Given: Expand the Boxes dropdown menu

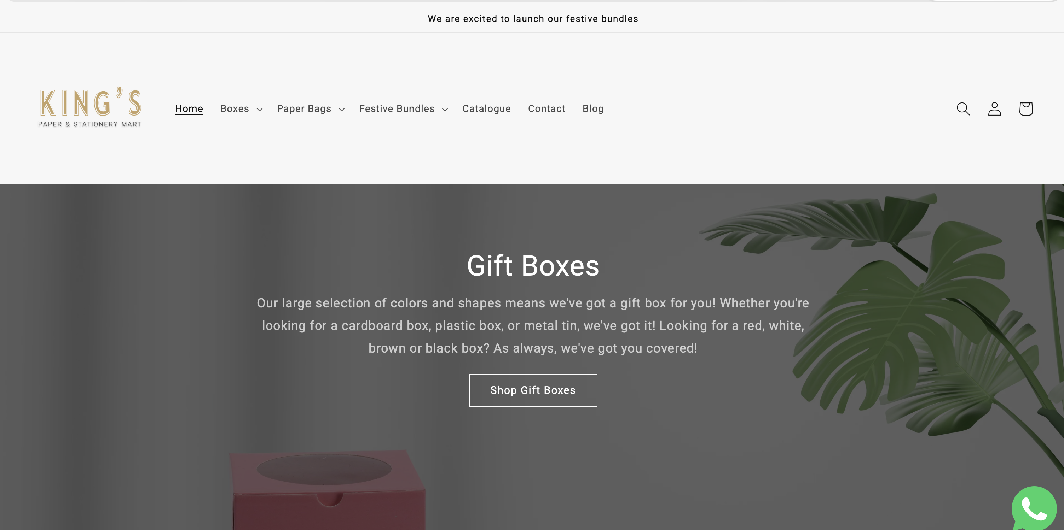Looking at the screenshot, I should point(242,109).
